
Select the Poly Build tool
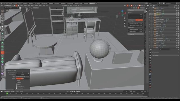[x=3, y=59]
